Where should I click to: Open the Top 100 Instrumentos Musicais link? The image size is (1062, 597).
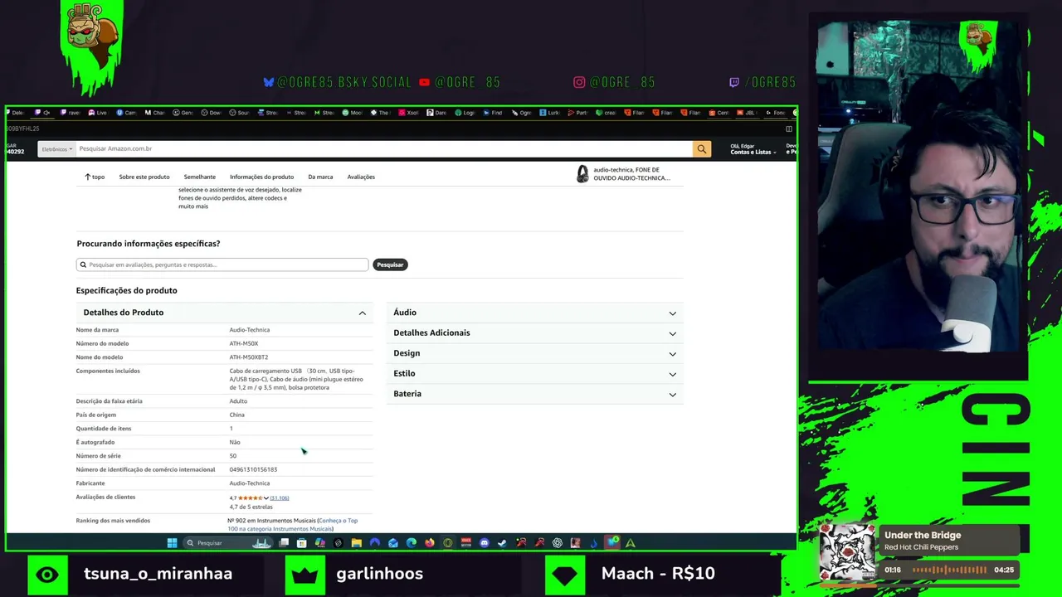pos(293,525)
